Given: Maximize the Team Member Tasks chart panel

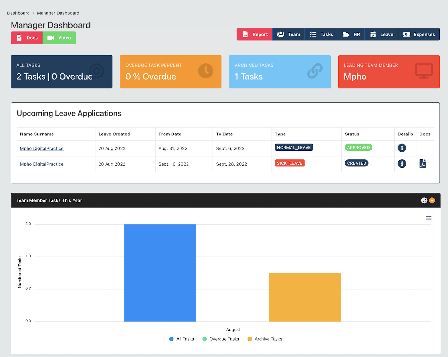Looking at the screenshot, I should point(424,200).
